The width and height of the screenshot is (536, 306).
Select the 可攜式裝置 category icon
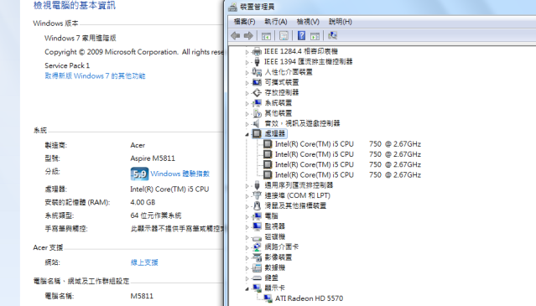(257, 82)
